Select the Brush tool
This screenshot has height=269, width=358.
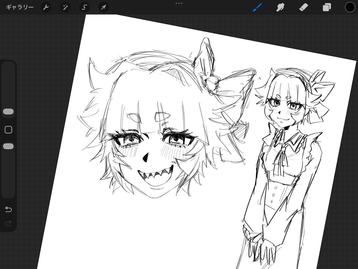coord(257,7)
